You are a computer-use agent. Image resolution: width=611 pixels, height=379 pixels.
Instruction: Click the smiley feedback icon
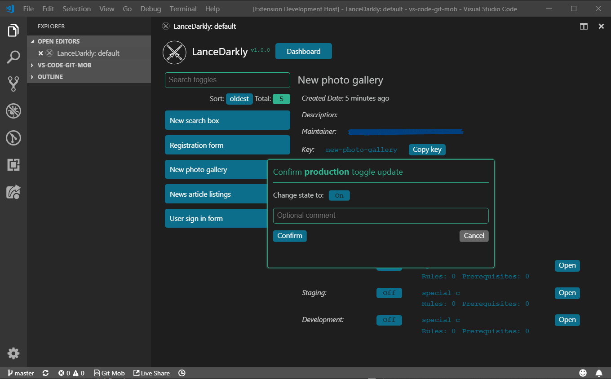pos(583,373)
